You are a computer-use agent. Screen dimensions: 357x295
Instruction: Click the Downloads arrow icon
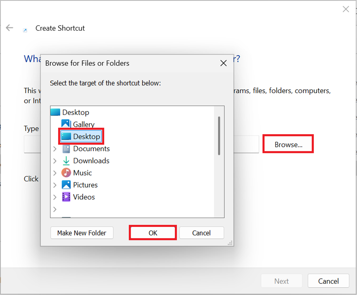pyautogui.click(x=66, y=161)
